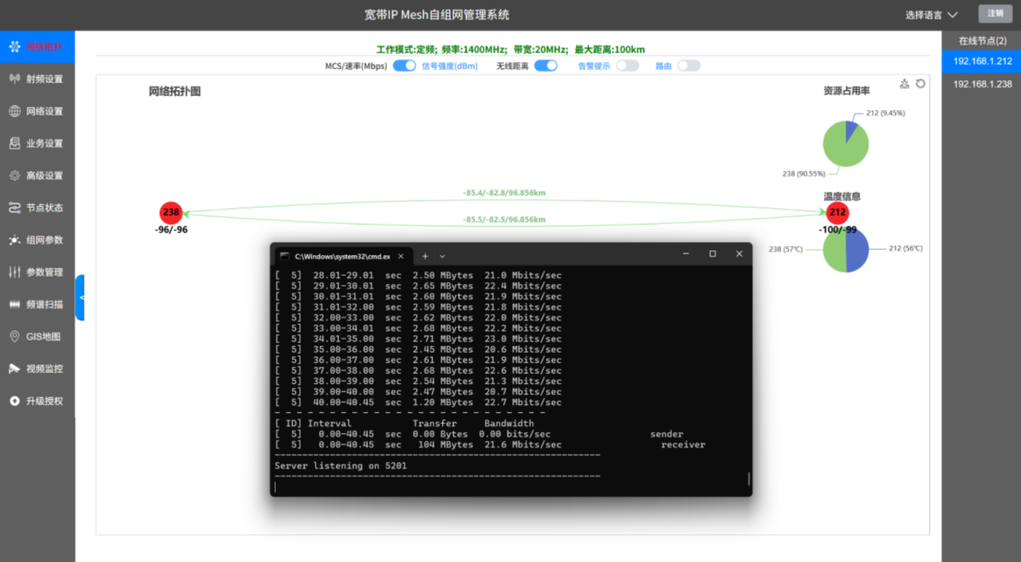Click node 212 in the topology

tap(837, 213)
